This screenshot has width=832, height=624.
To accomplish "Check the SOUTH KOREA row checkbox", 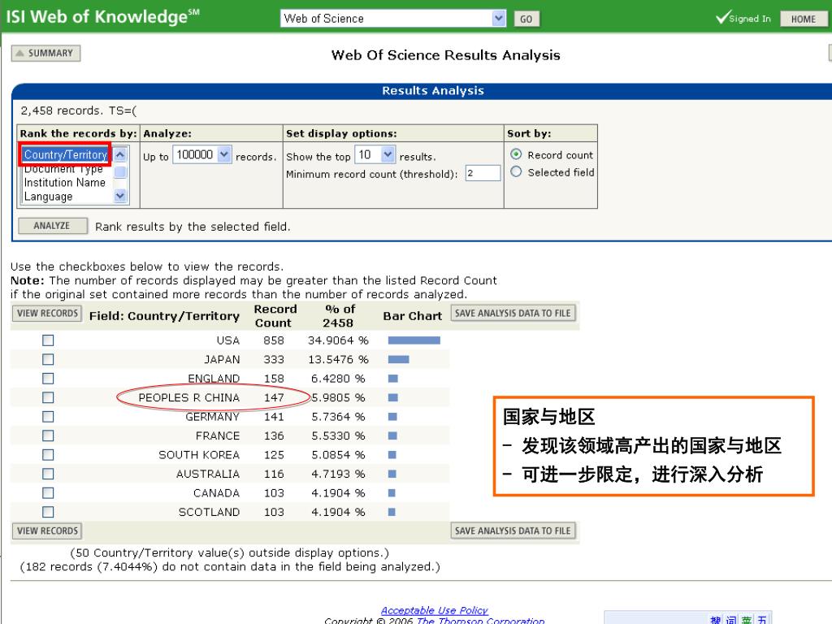I will (x=48, y=455).
